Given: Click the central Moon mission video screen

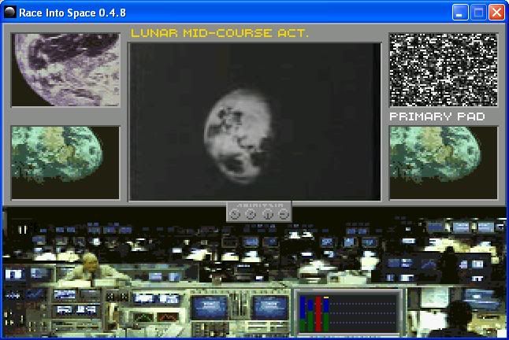Looking at the screenshot, I should point(254,121).
